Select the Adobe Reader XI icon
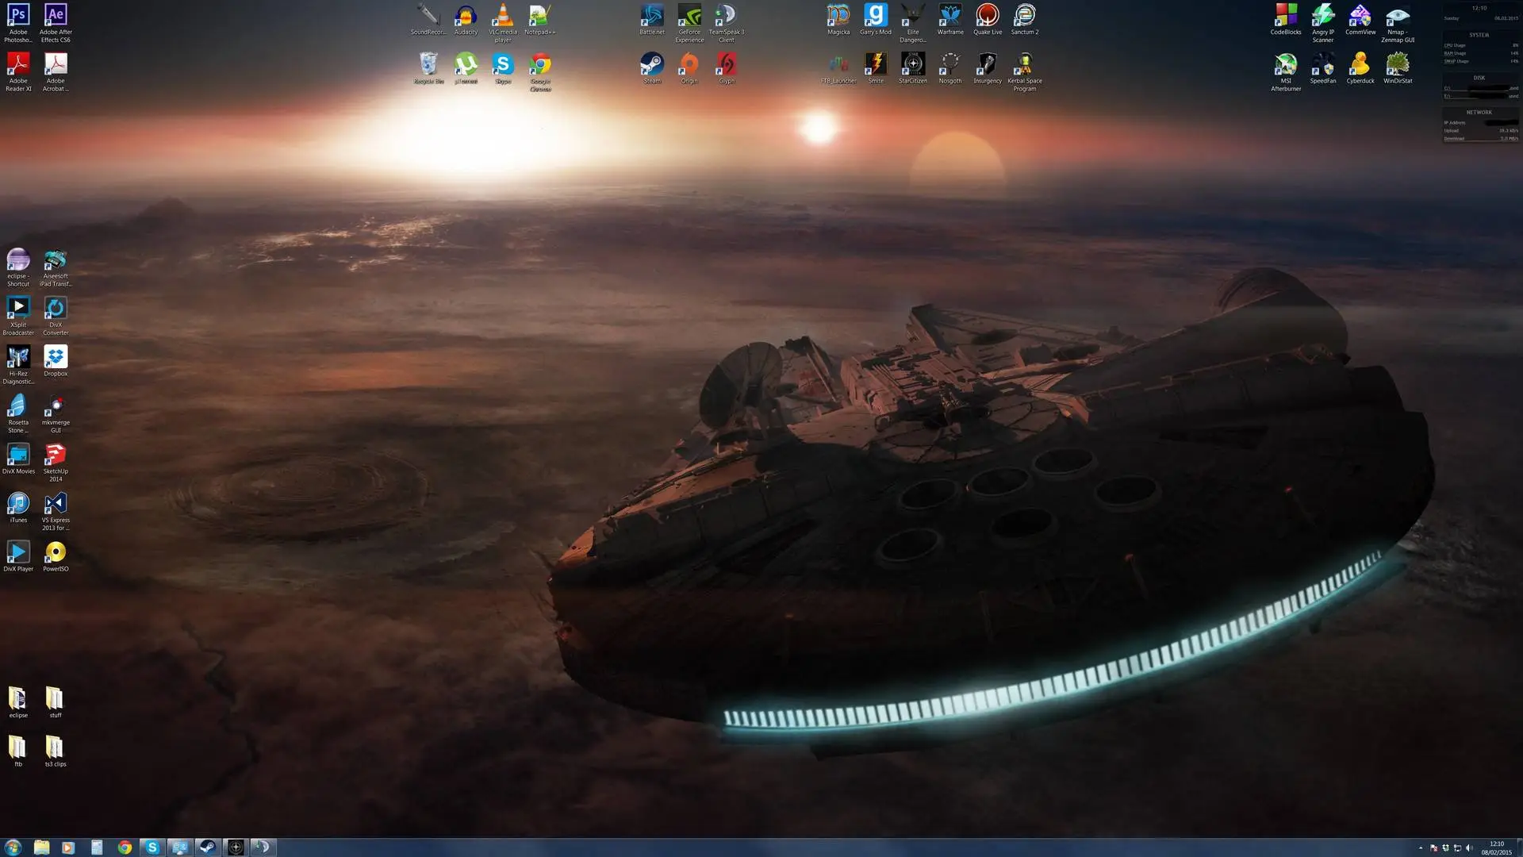 [18, 71]
